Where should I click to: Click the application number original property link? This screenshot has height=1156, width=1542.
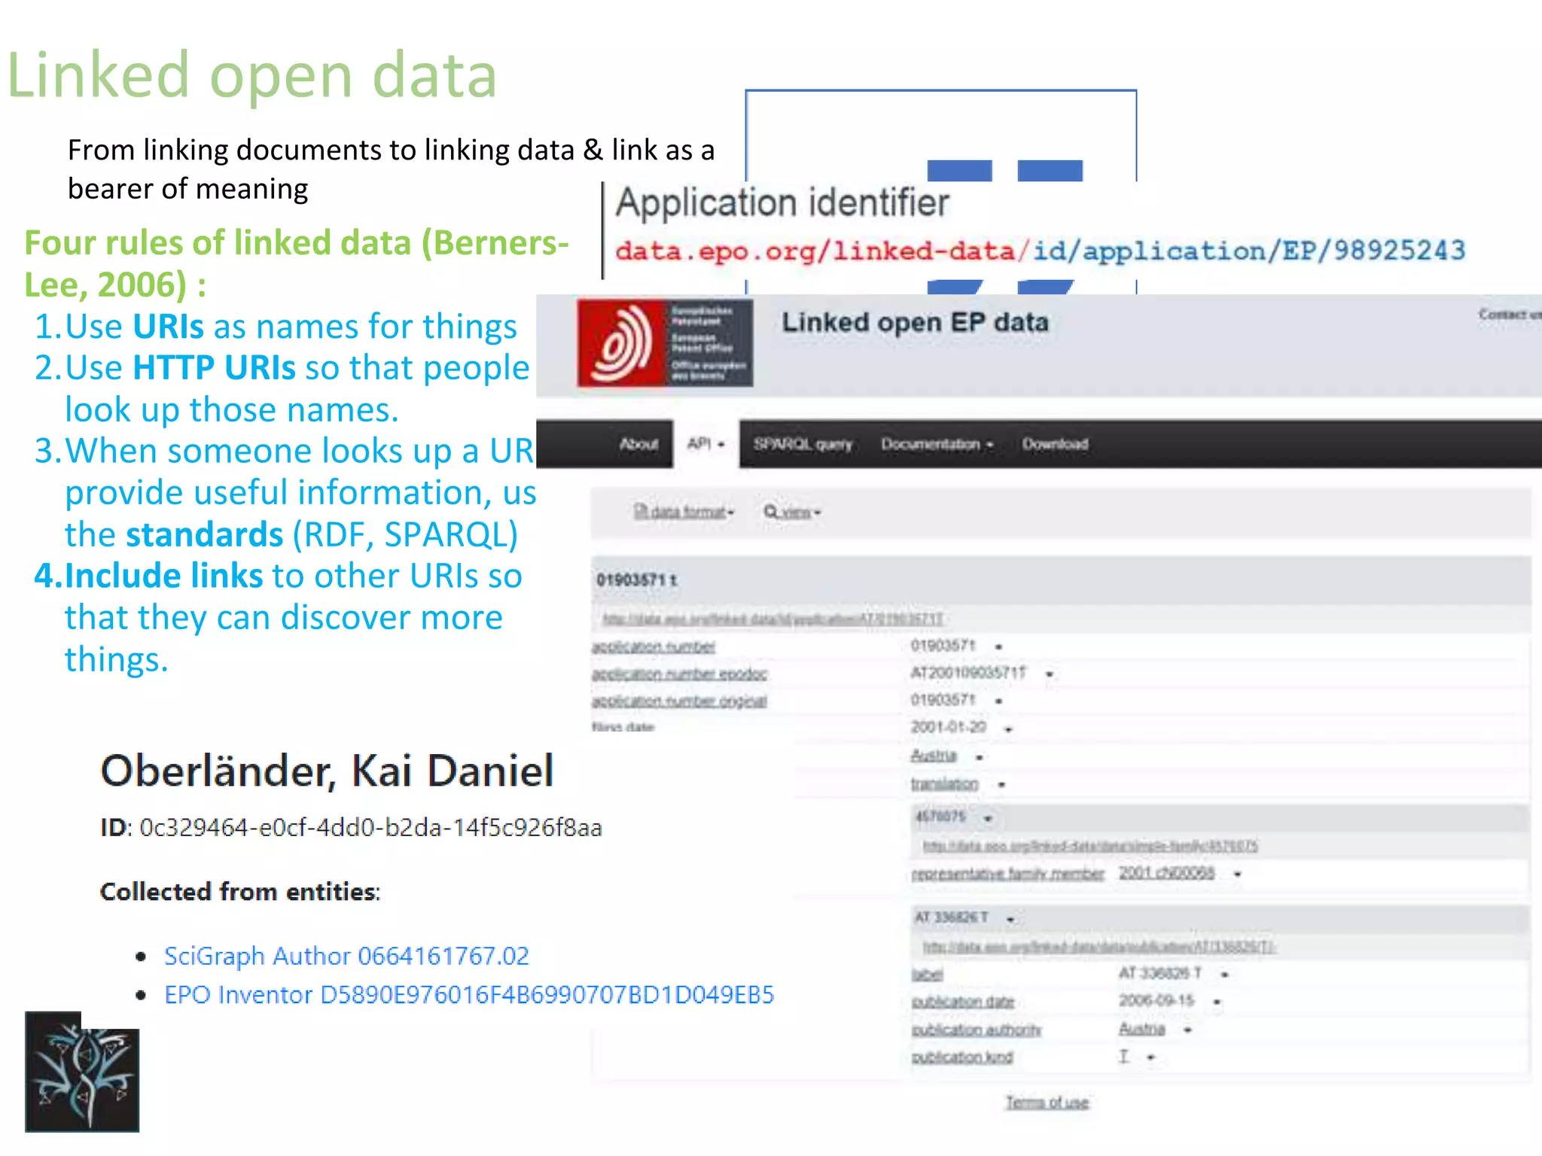pos(679,701)
